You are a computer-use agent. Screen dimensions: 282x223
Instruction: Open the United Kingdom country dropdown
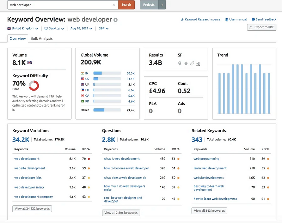[23, 29]
